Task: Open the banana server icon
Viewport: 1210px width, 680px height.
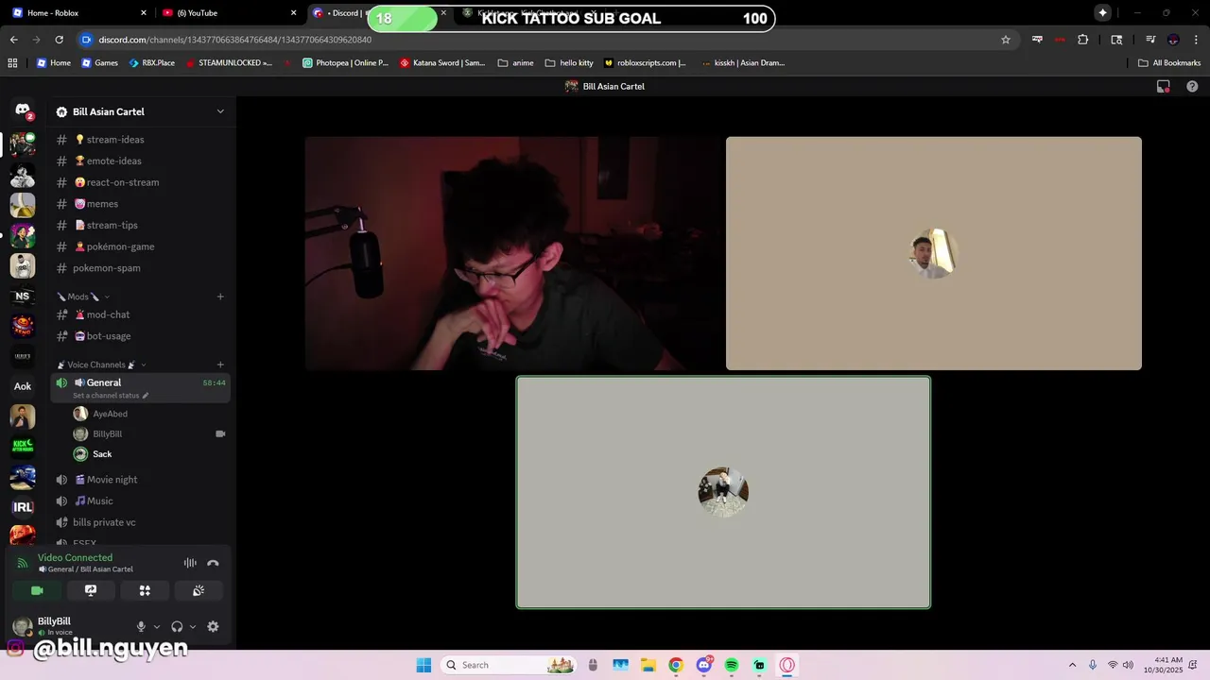Action: click(23, 205)
